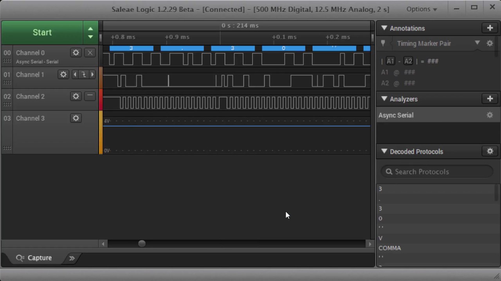Select '0' entry in decoded protocols list
The height and width of the screenshot is (281, 501).
tap(380, 219)
